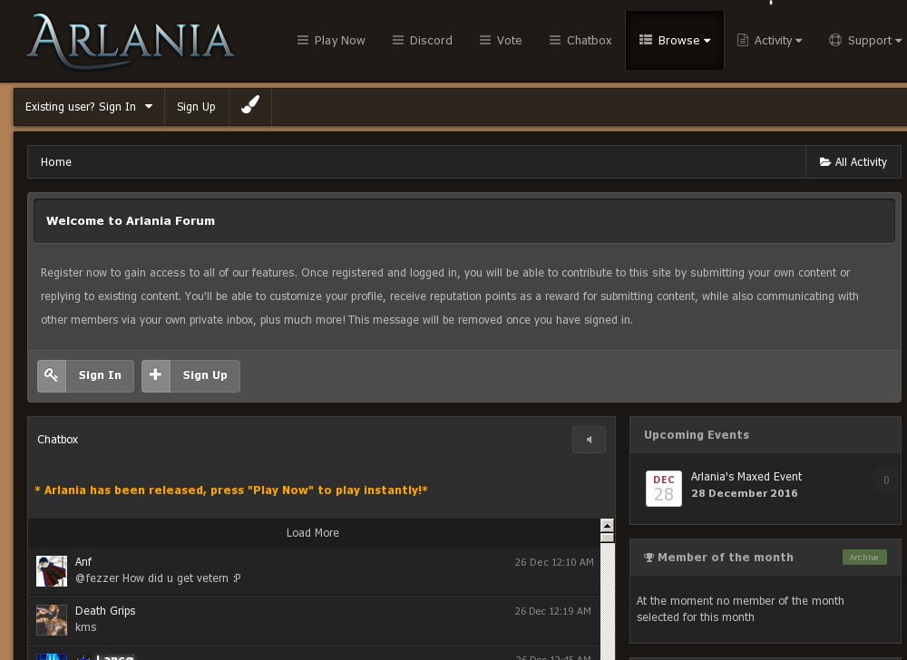Image resolution: width=907 pixels, height=660 pixels.
Task: View All Activity
Action: [853, 162]
